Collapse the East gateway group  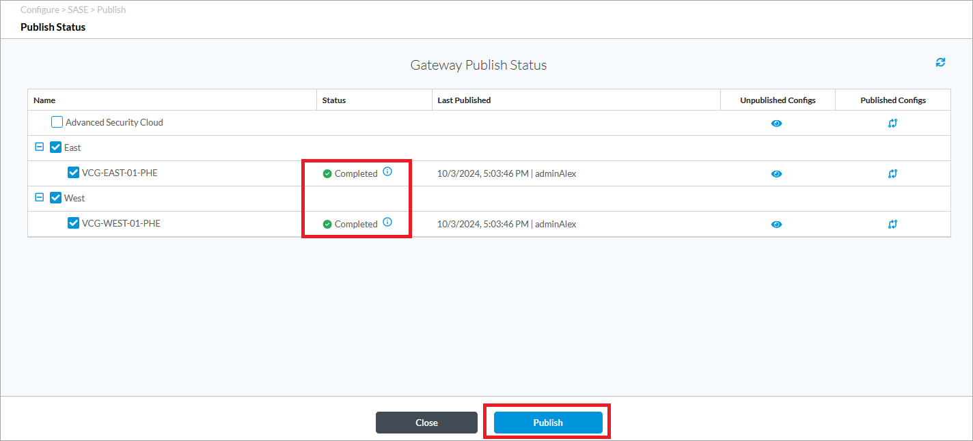(x=39, y=147)
